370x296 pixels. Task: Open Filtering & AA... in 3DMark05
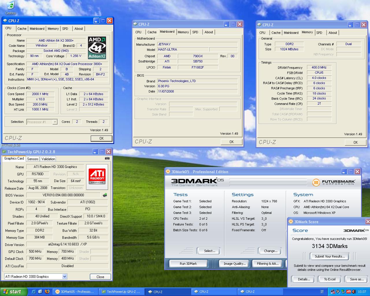click(x=268, y=264)
